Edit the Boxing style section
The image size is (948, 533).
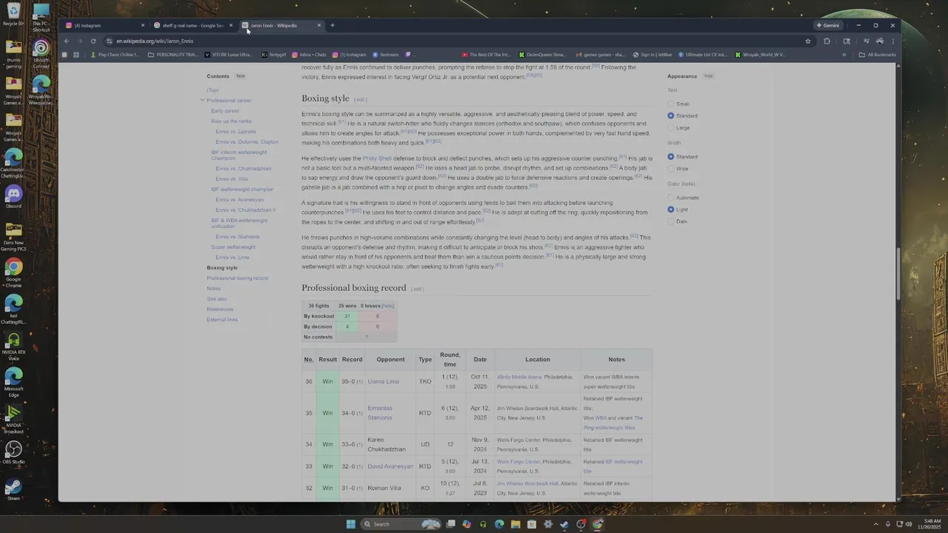361,99
